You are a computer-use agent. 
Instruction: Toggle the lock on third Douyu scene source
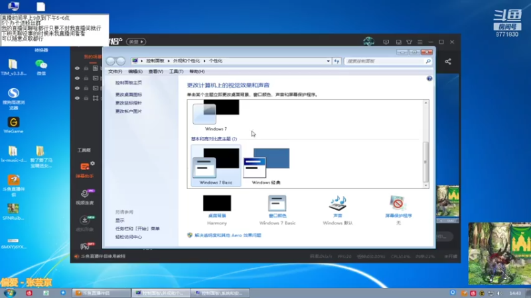86,88
